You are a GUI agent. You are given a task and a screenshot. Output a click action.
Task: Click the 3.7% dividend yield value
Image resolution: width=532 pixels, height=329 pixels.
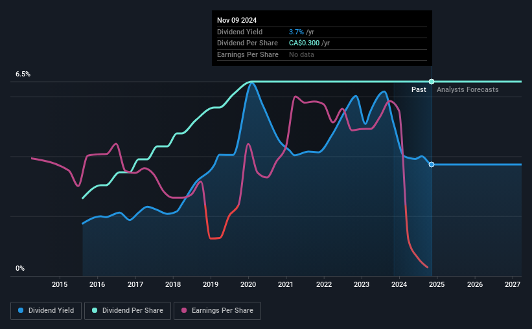296,32
